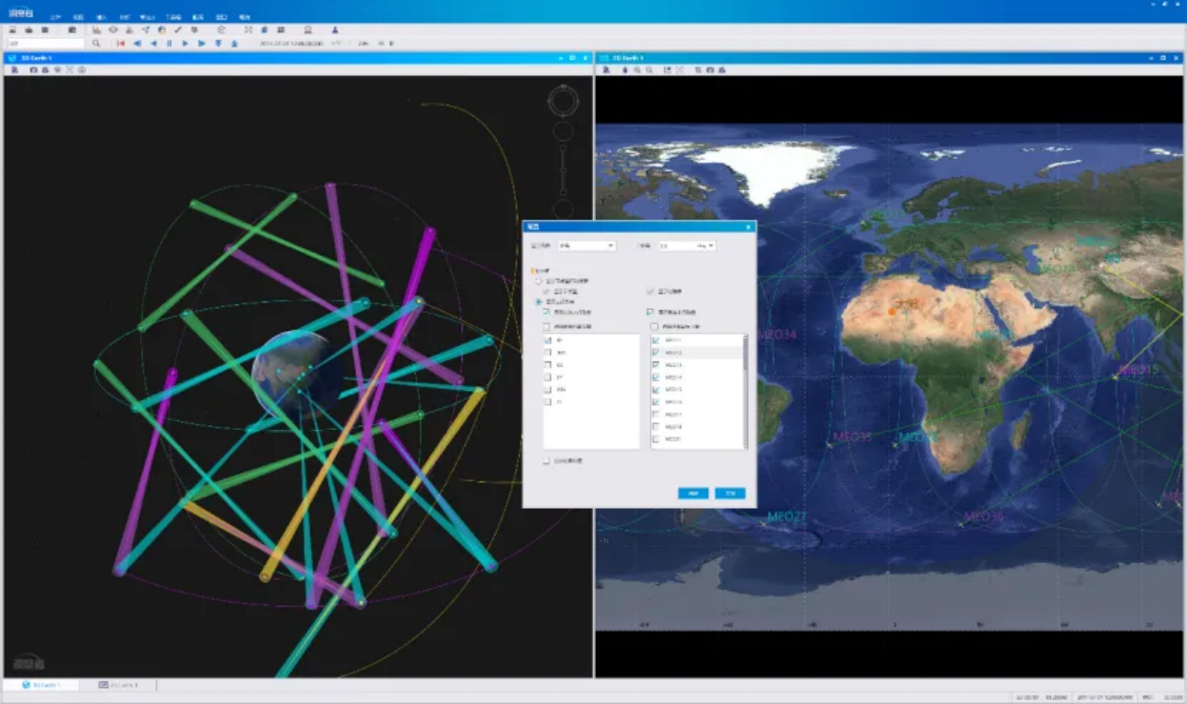Open the first menu in the menu bar
This screenshot has width=1187, height=704.
tap(54, 18)
